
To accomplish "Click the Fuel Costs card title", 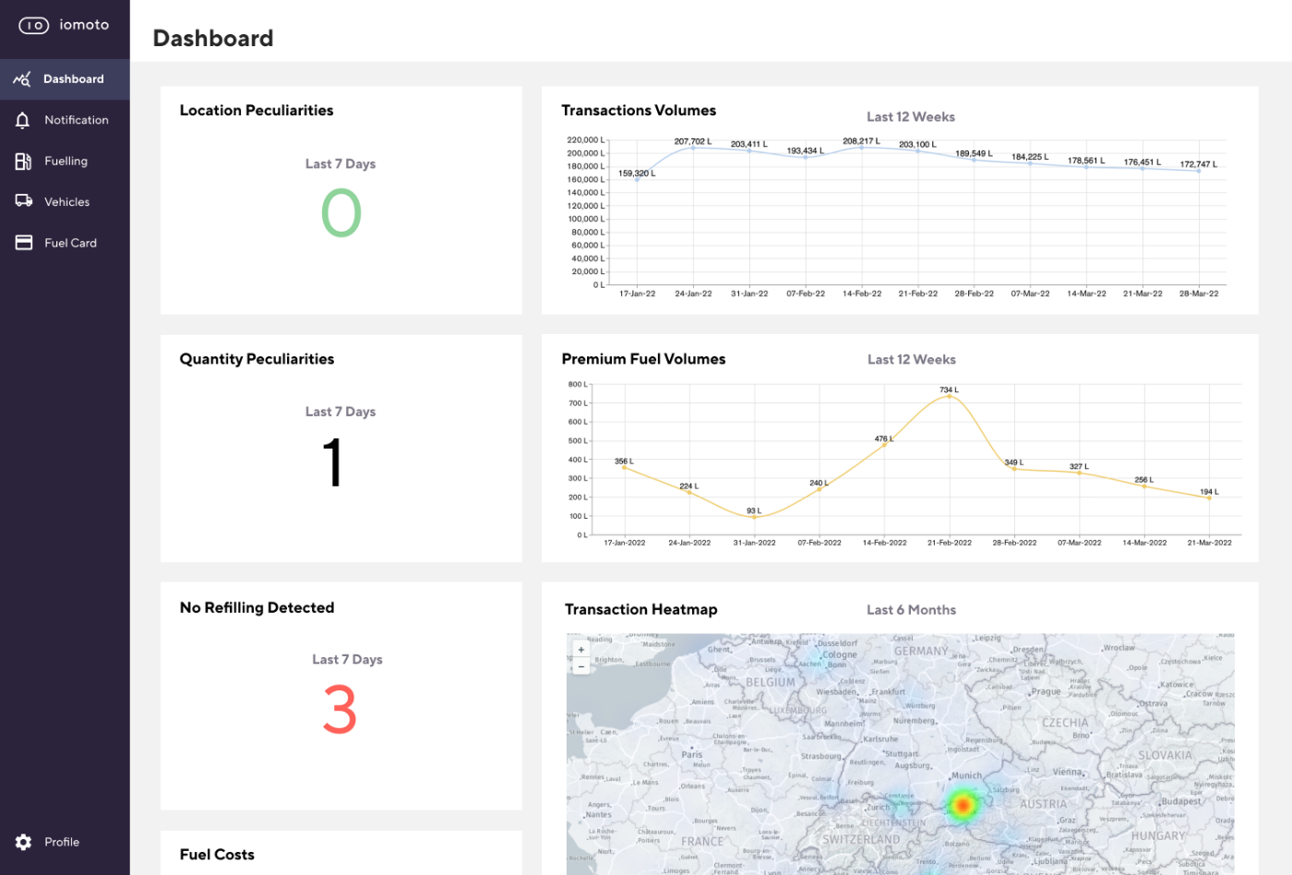I will [x=217, y=855].
